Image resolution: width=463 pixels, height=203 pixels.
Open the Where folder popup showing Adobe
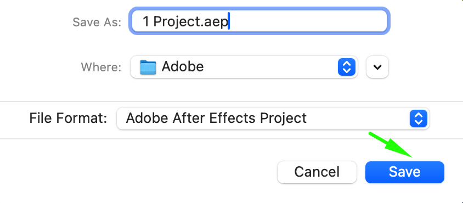(244, 67)
